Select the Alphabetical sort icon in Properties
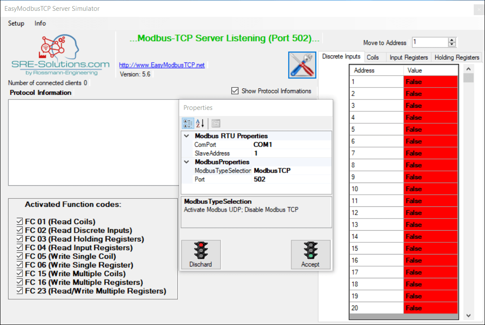The height and width of the screenshot is (325, 485). click(x=199, y=123)
